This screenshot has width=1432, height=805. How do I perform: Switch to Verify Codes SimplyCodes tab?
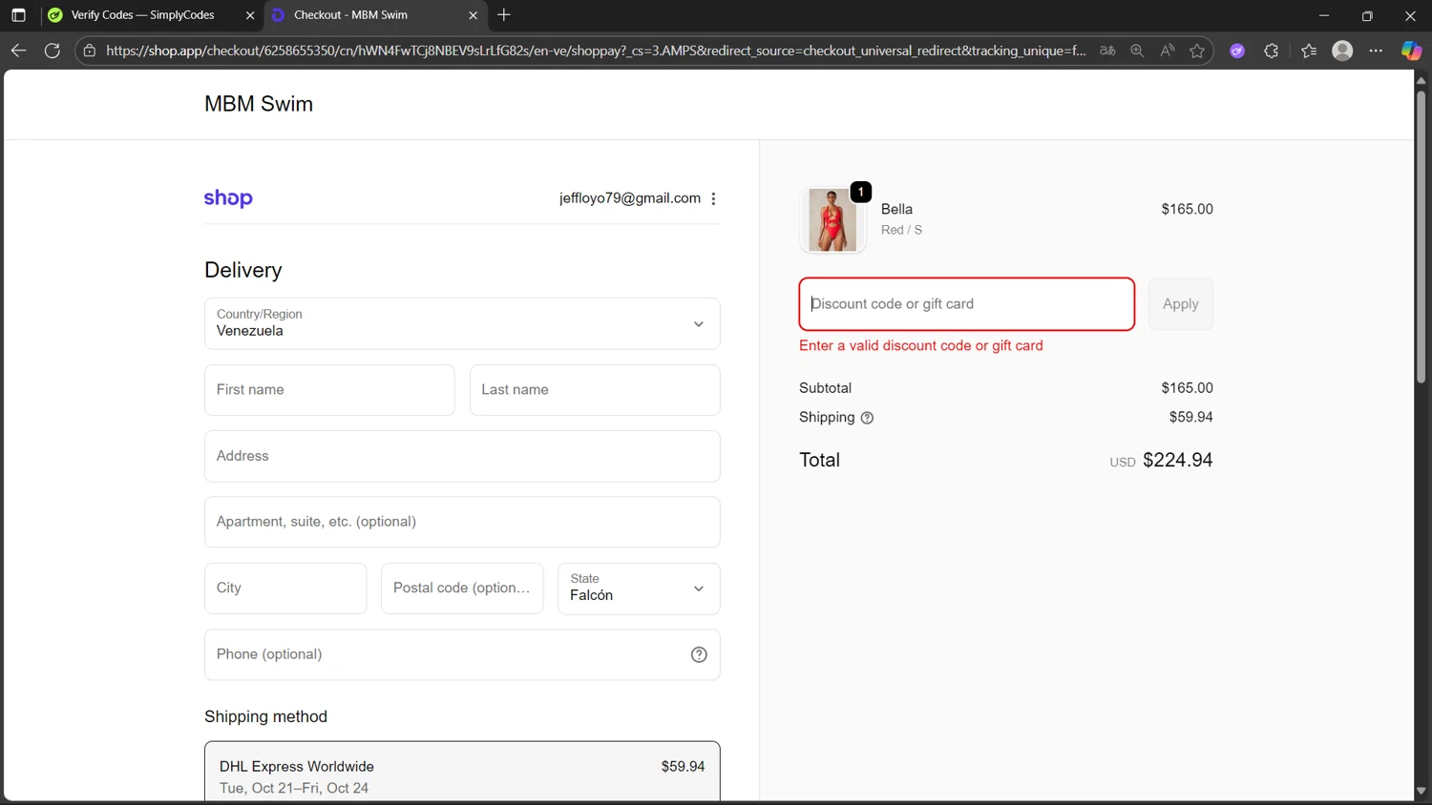click(143, 15)
